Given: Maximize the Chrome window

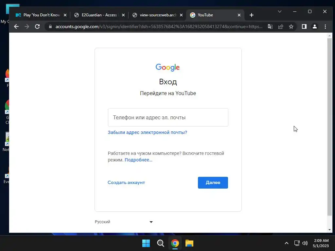Looking at the screenshot, I should [x=310, y=11].
